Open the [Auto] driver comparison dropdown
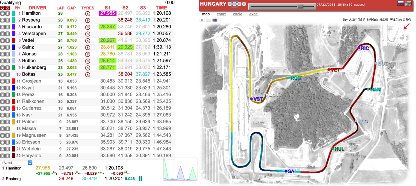This screenshot has height=186, width=416. (x=17, y=163)
